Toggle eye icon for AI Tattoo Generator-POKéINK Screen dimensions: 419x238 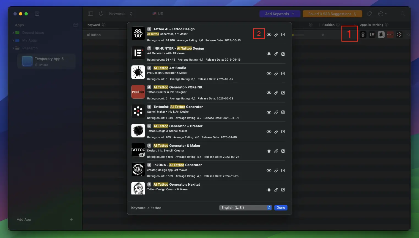coord(269,93)
